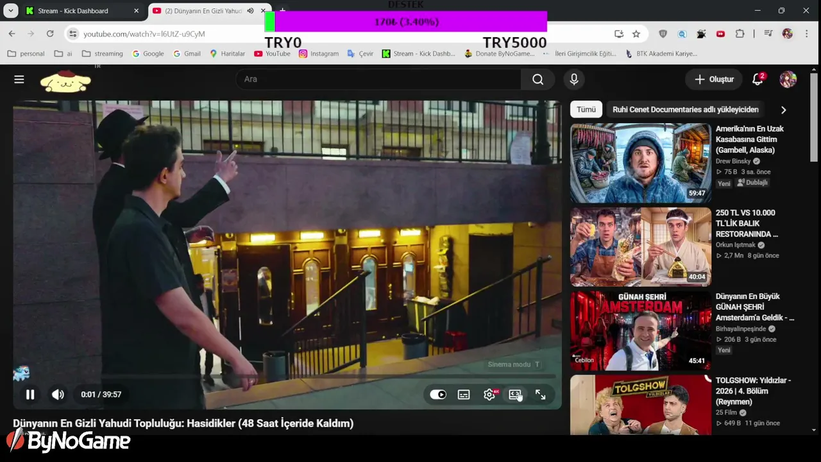Image resolution: width=821 pixels, height=462 pixels.
Task: Open the YouTube account avatar menu
Action: [788, 79]
